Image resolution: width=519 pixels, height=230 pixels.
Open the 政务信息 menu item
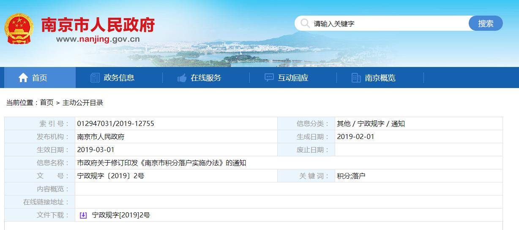[x=119, y=78]
